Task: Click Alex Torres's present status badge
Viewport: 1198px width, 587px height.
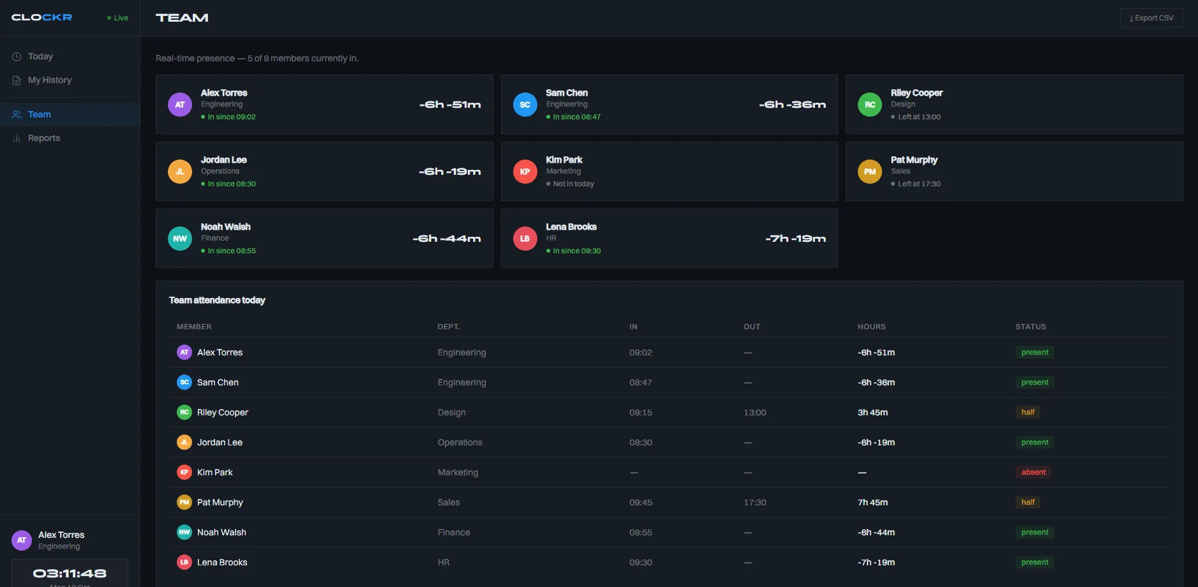Action: 1035,352
